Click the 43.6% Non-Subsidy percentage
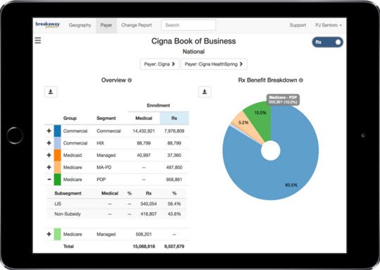 click(x=174, y=214)
